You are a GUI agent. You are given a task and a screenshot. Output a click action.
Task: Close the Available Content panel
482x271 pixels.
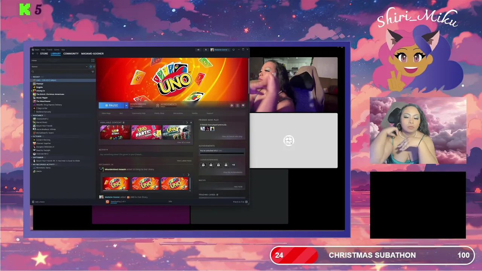coord(191,122)
